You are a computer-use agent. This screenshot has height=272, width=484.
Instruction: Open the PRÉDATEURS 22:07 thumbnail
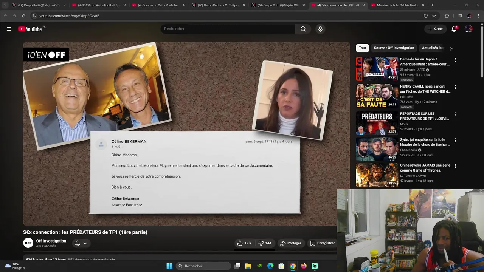coord(377,123)
